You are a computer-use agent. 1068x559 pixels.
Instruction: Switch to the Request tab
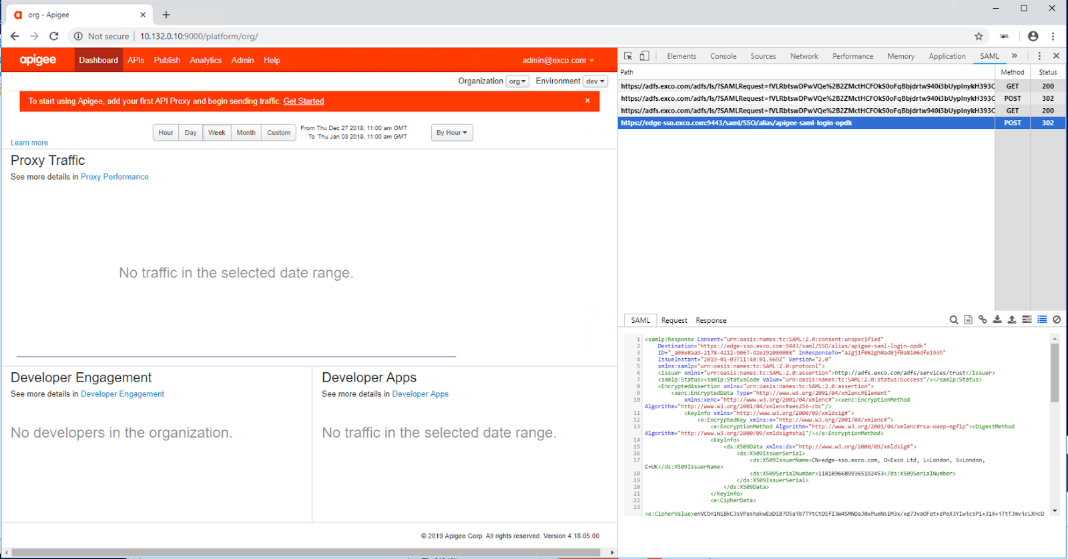674,321
